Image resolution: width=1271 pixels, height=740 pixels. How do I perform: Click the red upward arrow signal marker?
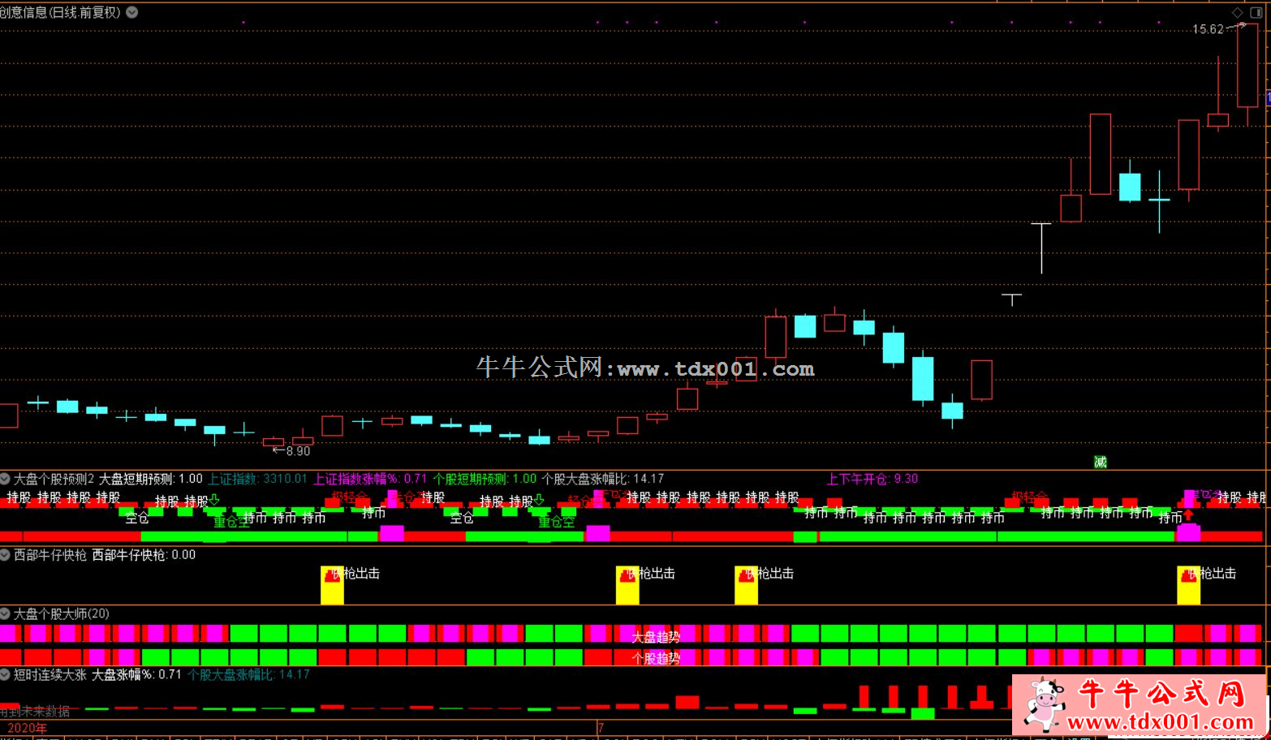(x=1188, y=515)
